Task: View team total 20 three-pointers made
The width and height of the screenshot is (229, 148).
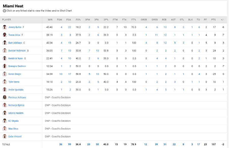Action: (89, 144)
